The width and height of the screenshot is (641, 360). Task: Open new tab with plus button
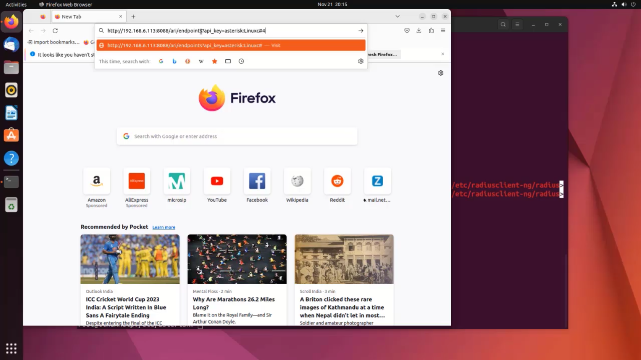click(133, 16)
